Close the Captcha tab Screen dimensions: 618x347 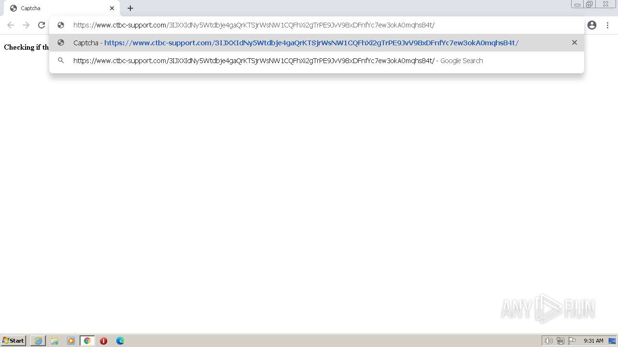[112, 8]
